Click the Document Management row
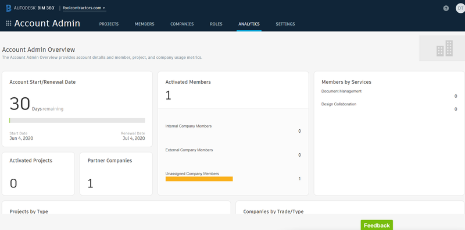465x230 pixels. (x=389, y=94)
